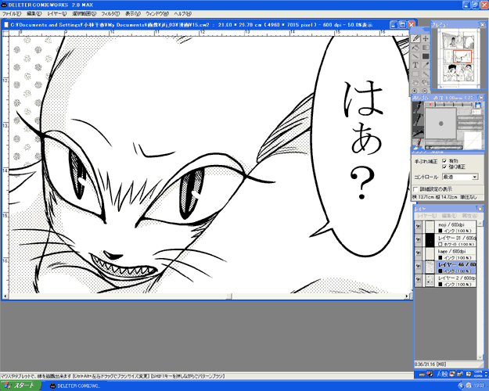
Task: Click the system tray clock
Action: (480, 386)
